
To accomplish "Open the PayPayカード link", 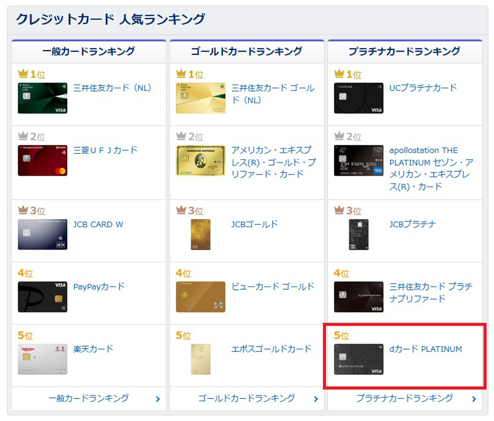I will tap(99, 287).
